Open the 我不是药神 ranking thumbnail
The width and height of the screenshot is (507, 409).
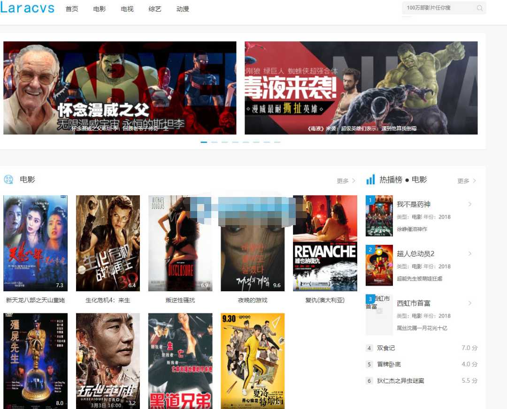[x=379, y=216]
